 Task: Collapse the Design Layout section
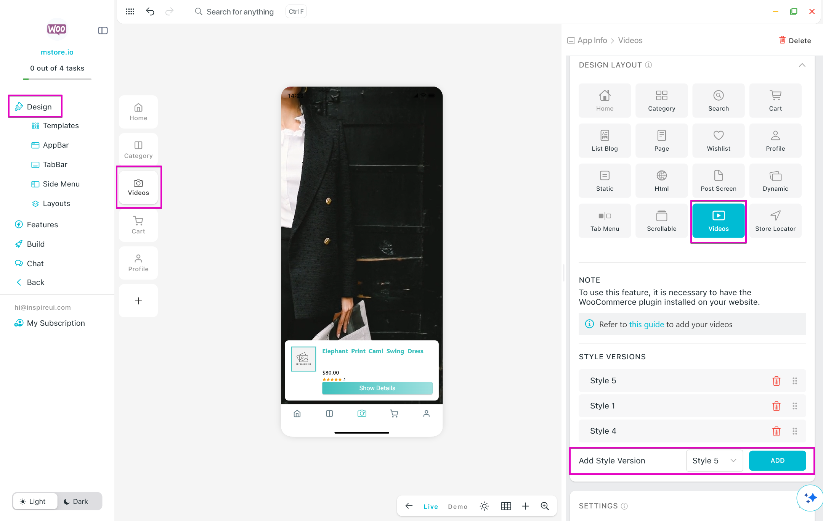802,65
